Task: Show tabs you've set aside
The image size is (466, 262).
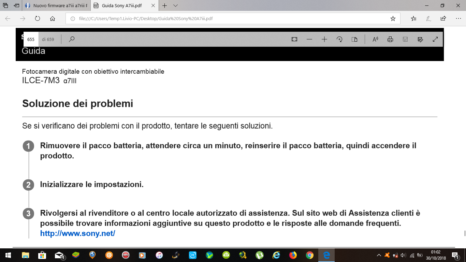Action: tap(5, 5)
